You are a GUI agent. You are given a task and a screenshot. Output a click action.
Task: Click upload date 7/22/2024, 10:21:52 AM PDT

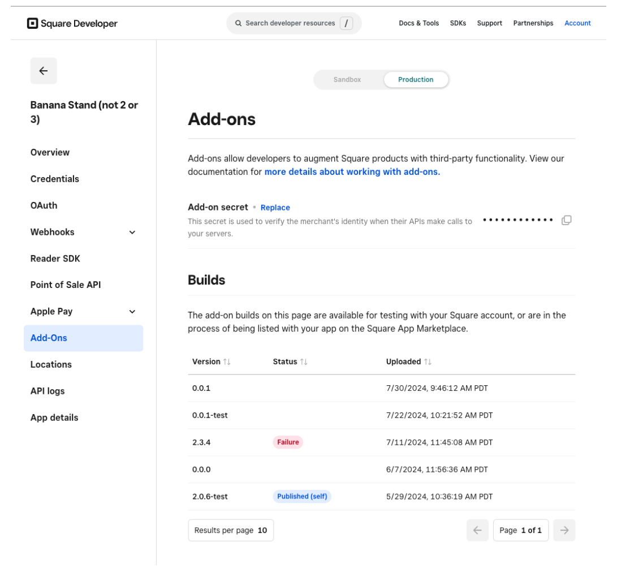(439, 415)
